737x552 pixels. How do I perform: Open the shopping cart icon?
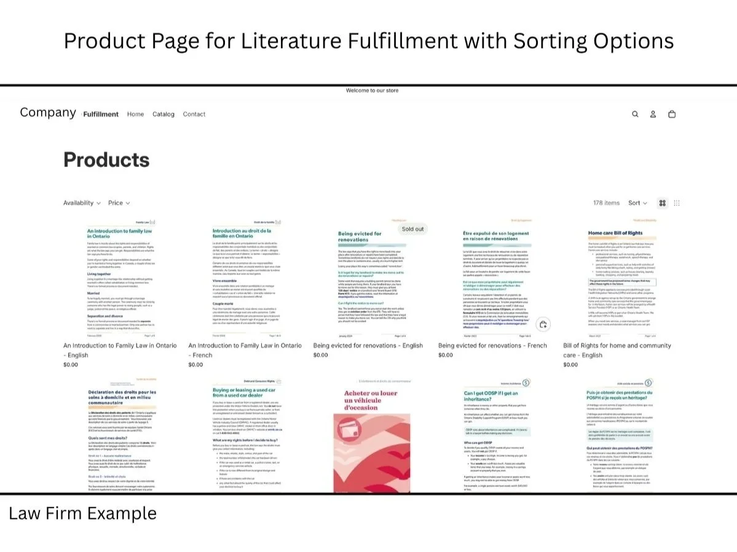tap(672, 114)
